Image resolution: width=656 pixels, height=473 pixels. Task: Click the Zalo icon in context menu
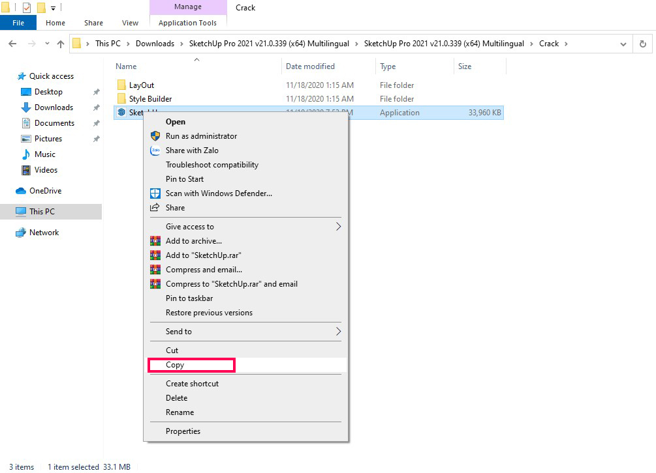[x=155, y=150]
